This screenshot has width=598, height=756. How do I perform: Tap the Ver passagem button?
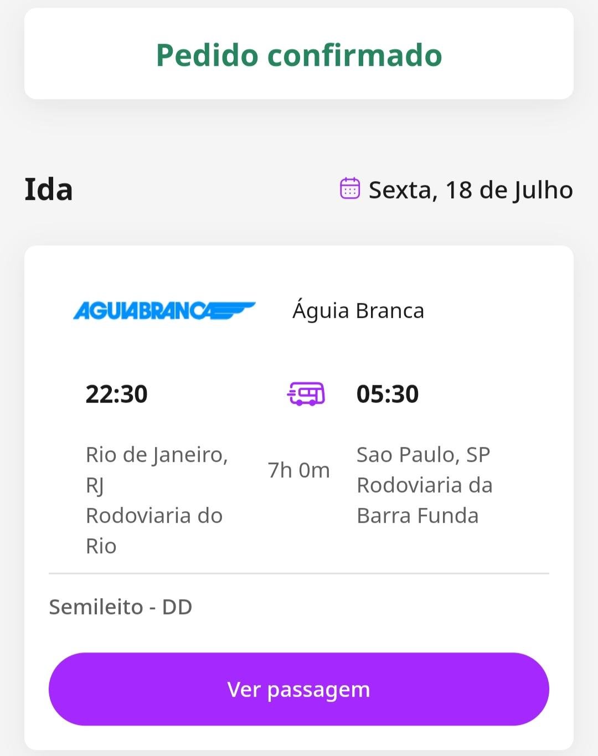(x=299, y=689)
